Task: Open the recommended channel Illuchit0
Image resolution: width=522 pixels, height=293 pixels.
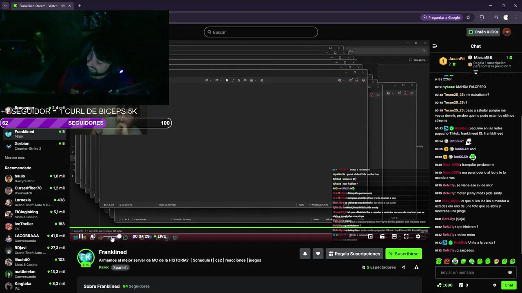Action: pyautogui.click(x=35, y=262)
